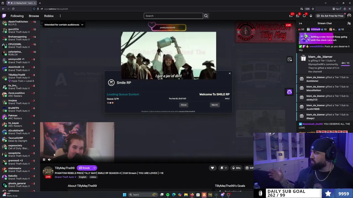353x198 pixels.
Task: Open the three-dot more menu
Action: [60, 16]
